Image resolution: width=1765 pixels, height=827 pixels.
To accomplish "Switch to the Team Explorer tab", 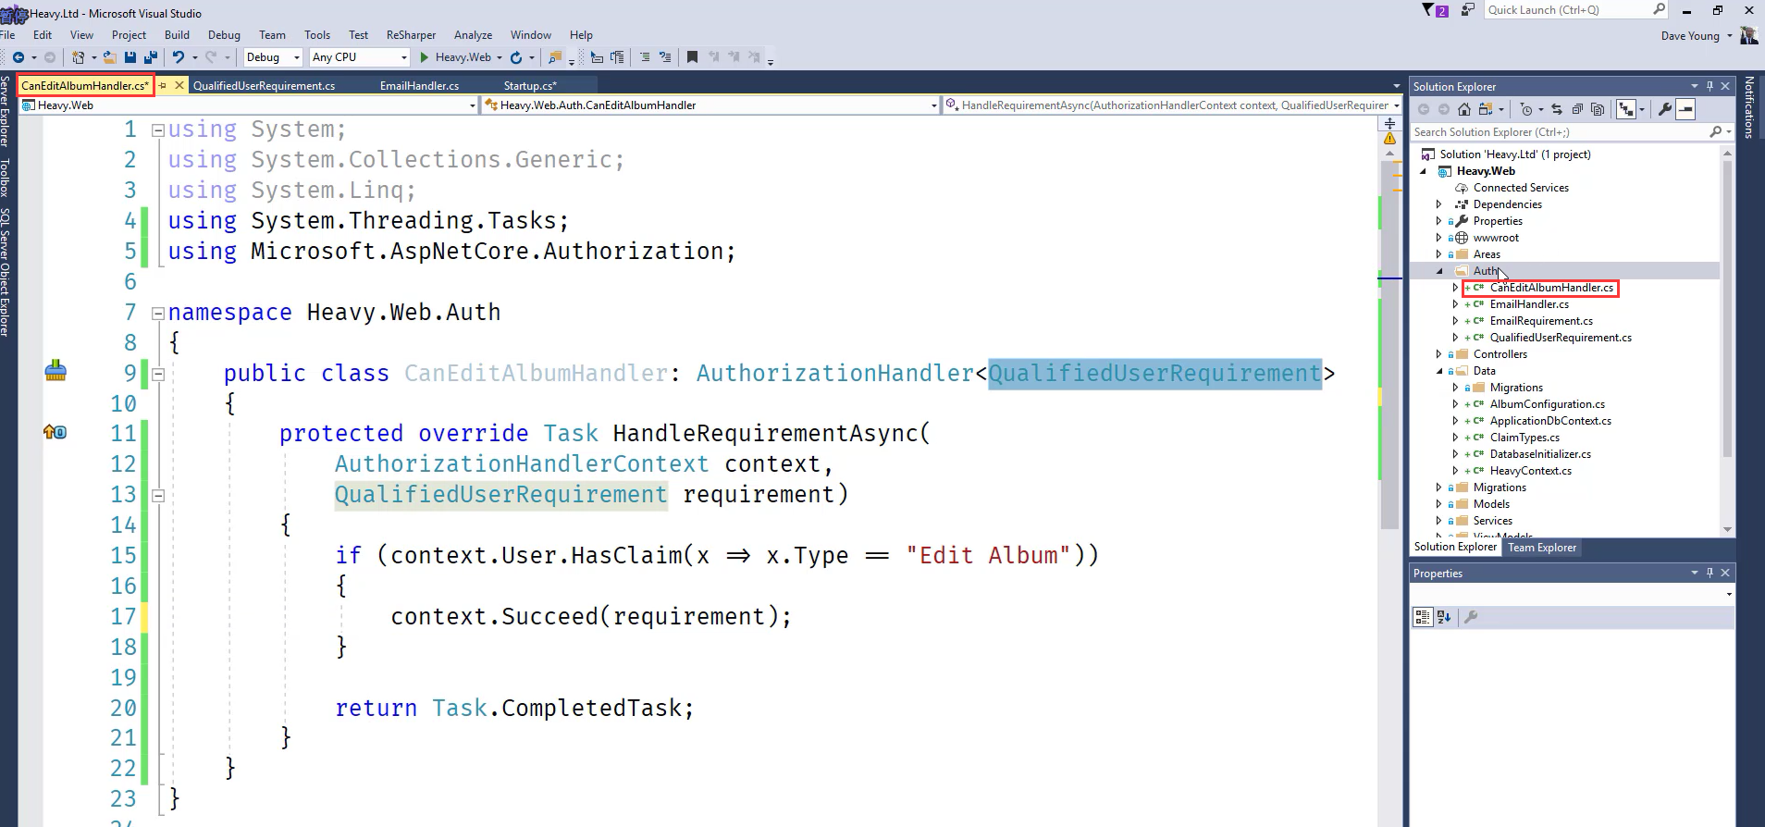I will tap(1542, 548).
